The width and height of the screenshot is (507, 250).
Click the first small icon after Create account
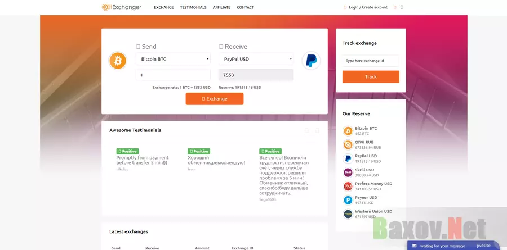(x=395, y=7)
